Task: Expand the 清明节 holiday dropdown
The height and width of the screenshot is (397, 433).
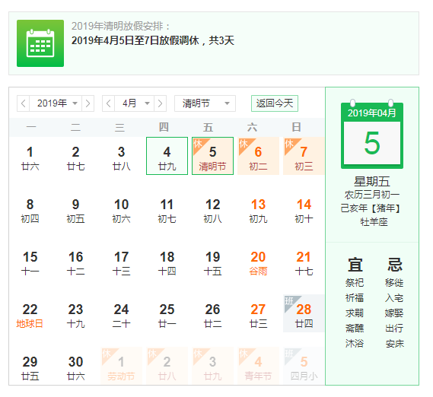Action: click(x=205, y=103)
